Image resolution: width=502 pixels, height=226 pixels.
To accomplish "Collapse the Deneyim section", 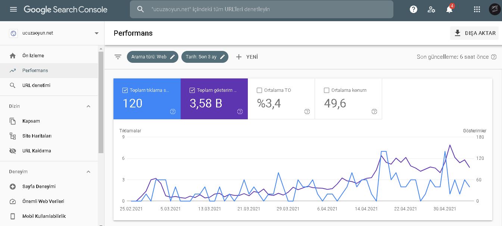I will 88,172.
